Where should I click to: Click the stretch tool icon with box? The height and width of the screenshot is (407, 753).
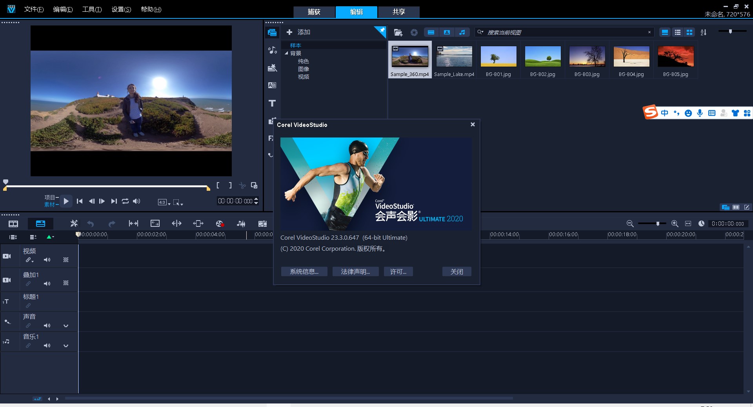pyautogui.click(x=155, y=223)
